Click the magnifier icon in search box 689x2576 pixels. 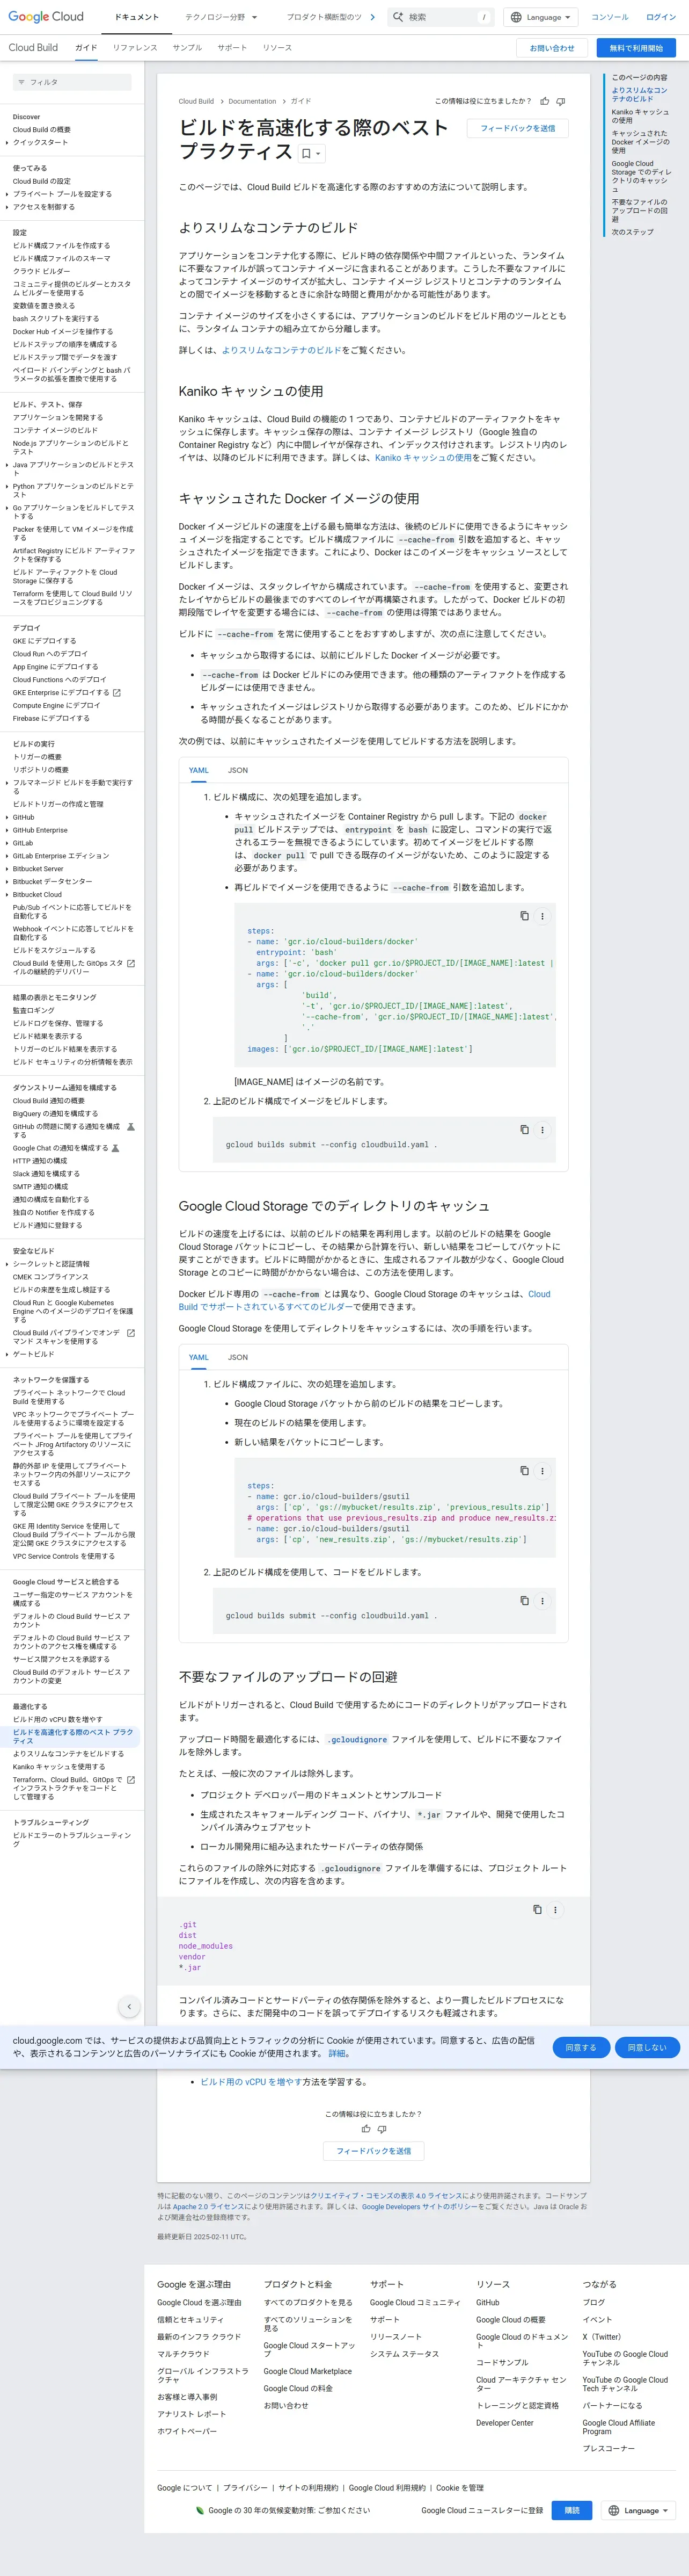pos(398,17)
